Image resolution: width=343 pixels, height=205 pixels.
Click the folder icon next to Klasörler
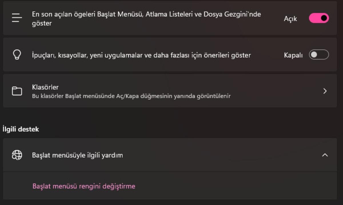pos(17,91)
